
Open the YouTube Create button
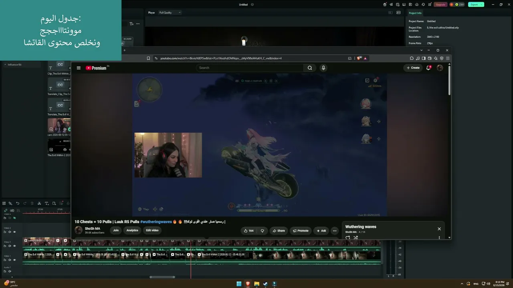(413, 68)
